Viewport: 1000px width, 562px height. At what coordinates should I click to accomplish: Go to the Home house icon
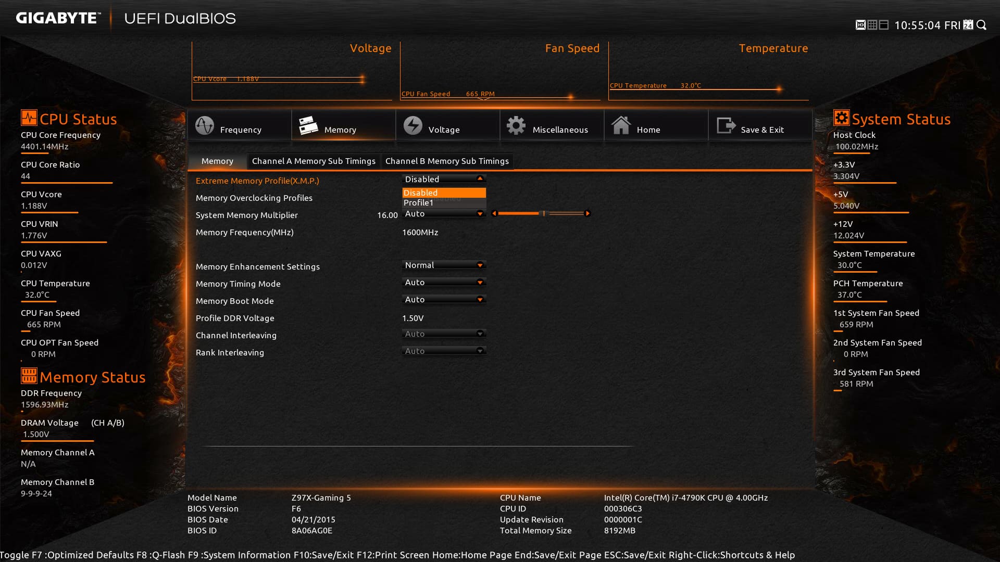coord(621,125)
